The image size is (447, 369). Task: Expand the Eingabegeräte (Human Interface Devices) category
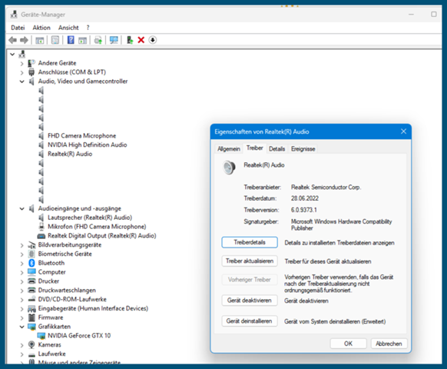click(22, 309)
